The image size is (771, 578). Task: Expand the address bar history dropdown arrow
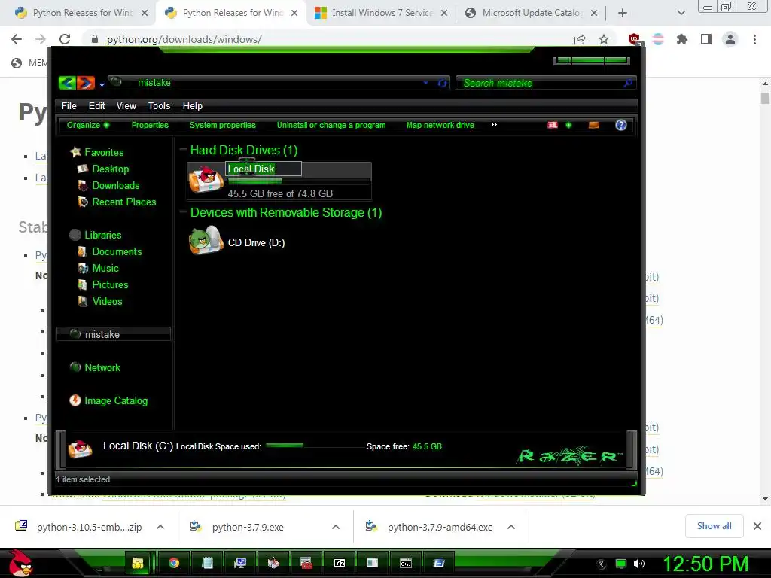[x=426, y=83]
